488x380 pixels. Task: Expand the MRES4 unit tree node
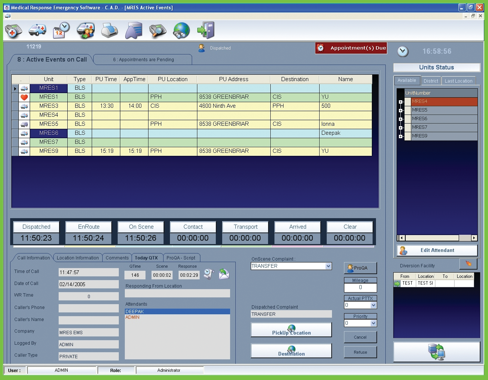tap(401, 102)
